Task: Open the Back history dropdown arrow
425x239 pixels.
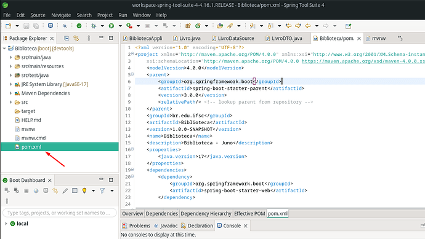Action: [317, 26]
